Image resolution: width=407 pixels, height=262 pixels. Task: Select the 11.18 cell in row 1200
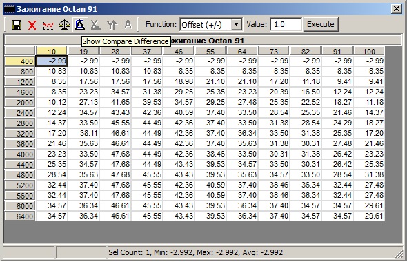click(x=305, y=82)
